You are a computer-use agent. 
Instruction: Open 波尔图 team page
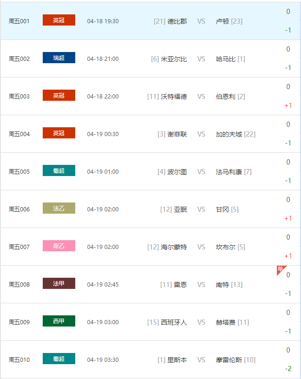[177, 172]
